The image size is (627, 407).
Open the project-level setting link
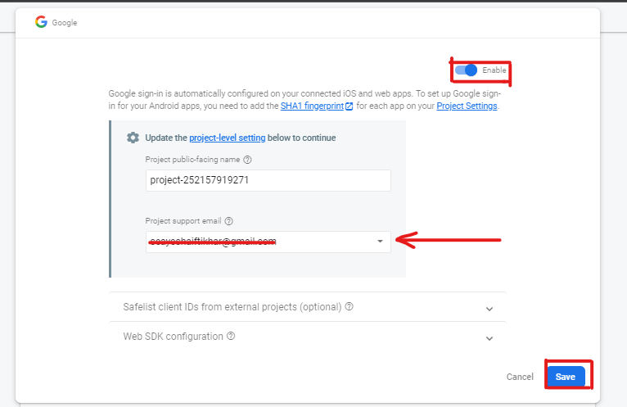click(227, 138)
